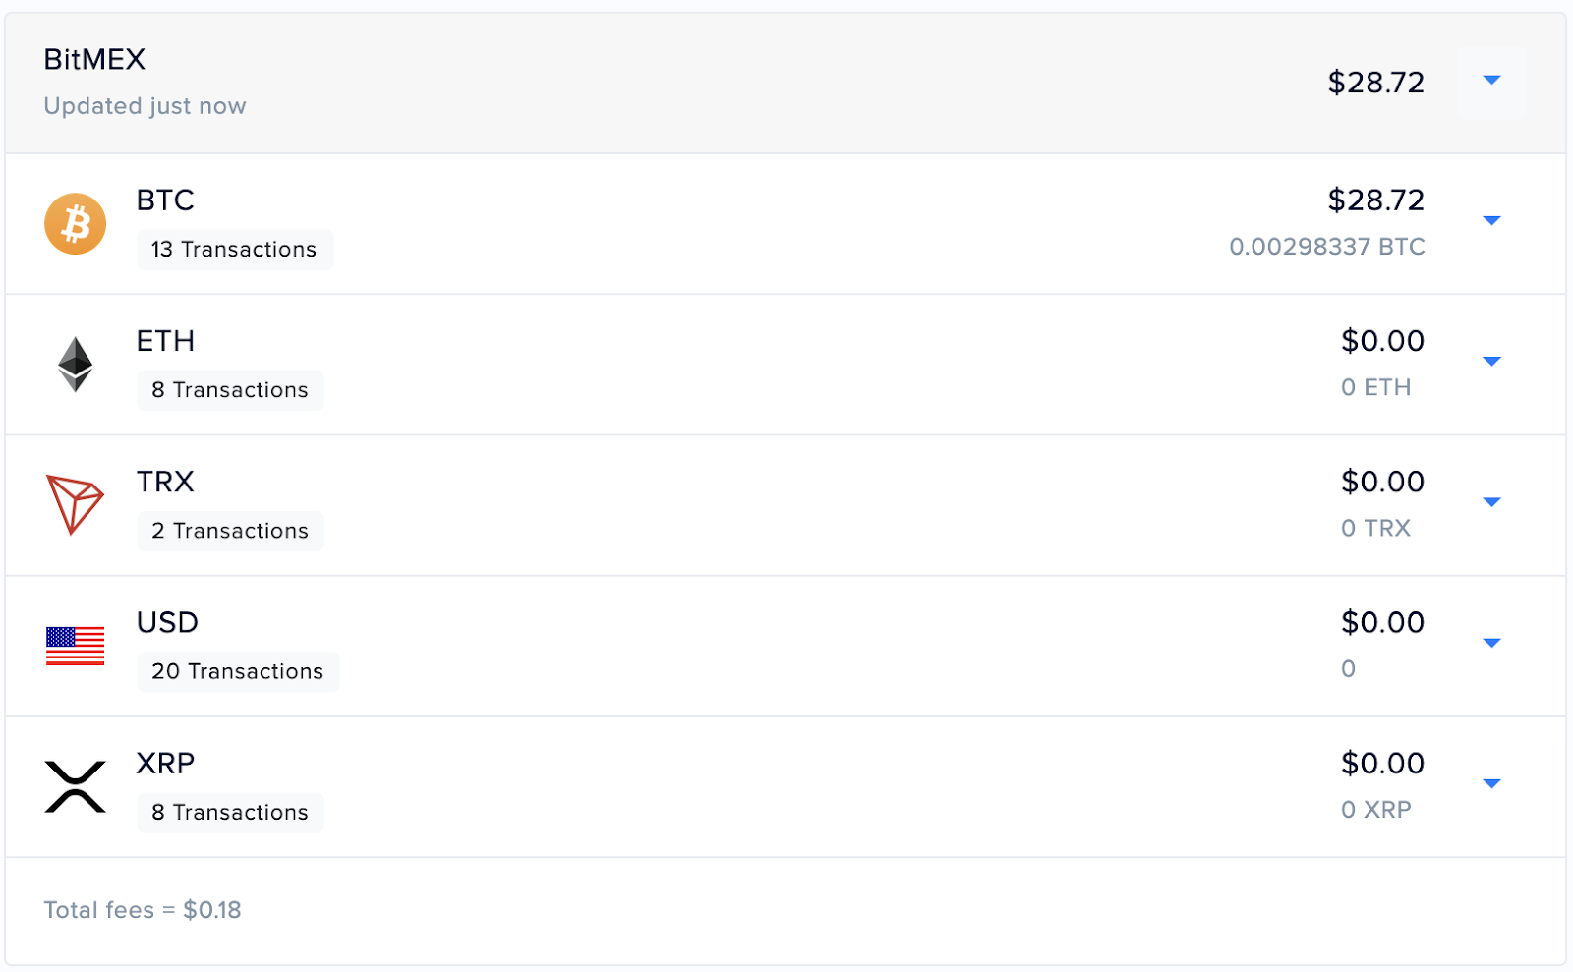Viewport: 1573px width, 972px height.
Task: Click the Ethereum diamond icon
Action: (75, 365)
